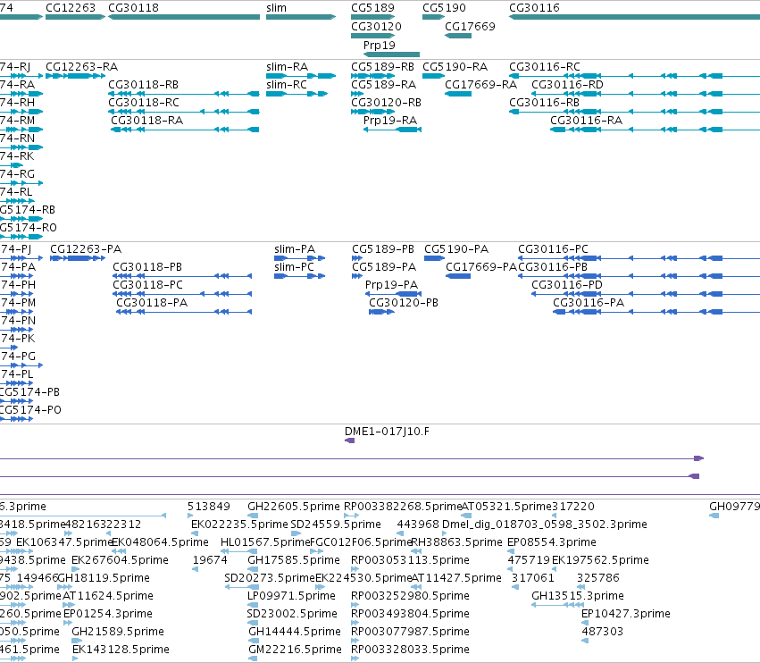Select EST SD24559.5prime
The image size is (760, 663).
(x=336, y=525)
